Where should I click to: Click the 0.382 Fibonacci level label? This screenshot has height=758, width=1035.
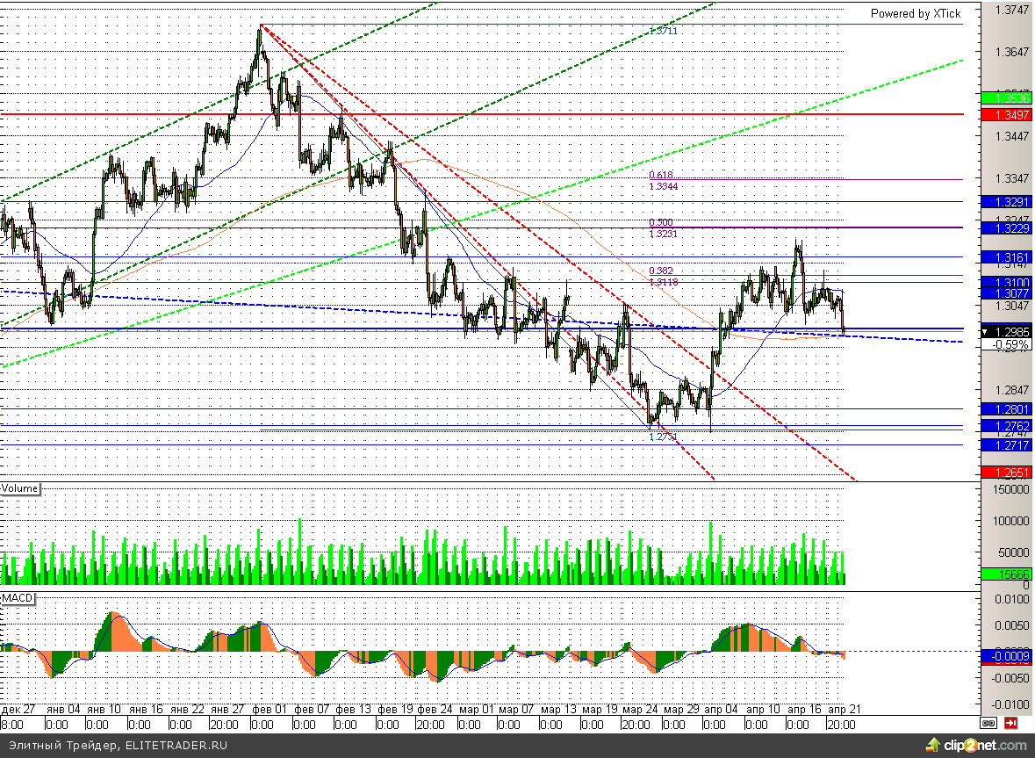[661, 271]
